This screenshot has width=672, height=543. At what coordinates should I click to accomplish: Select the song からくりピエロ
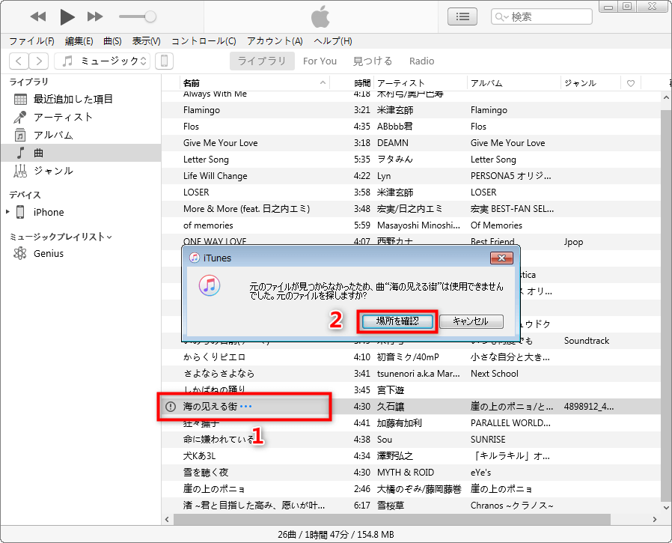tap(214, 357)
